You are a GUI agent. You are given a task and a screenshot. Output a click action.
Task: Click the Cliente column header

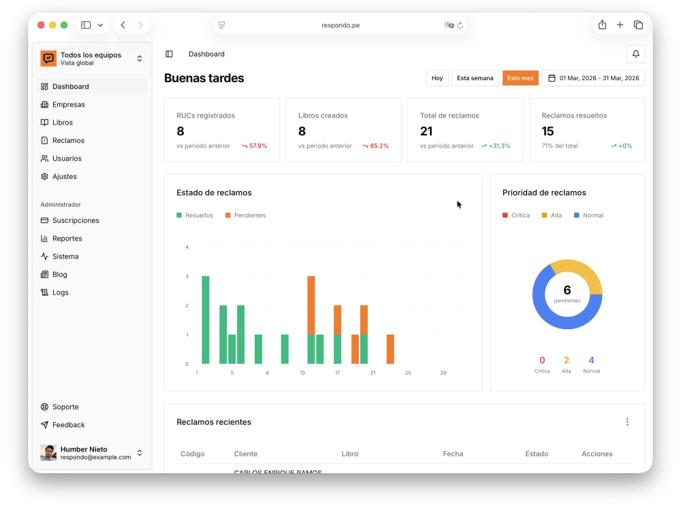[245, 454]
